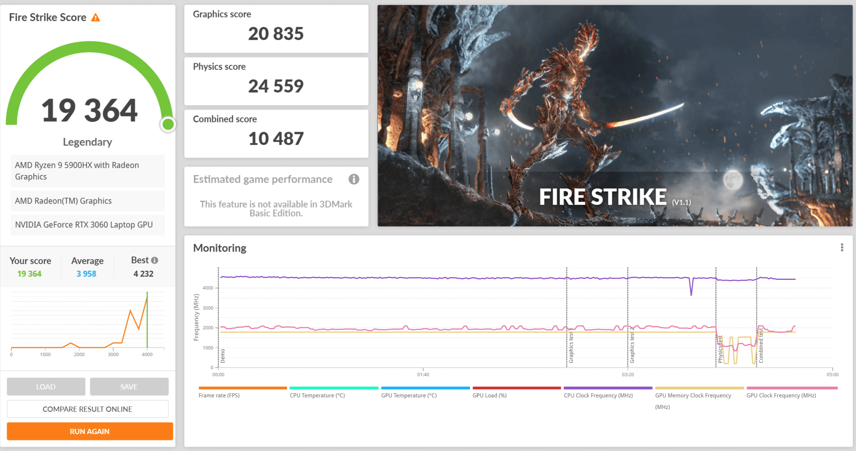Toggle GPU Clock Frequency legend series
Screen dimensions: 856x451
tap(792, 393)
